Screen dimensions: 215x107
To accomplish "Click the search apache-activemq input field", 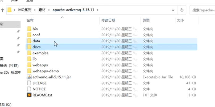I will (202, 10).
